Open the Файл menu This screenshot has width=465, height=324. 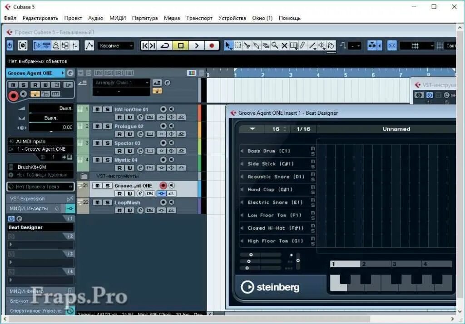tap(10, 18)
